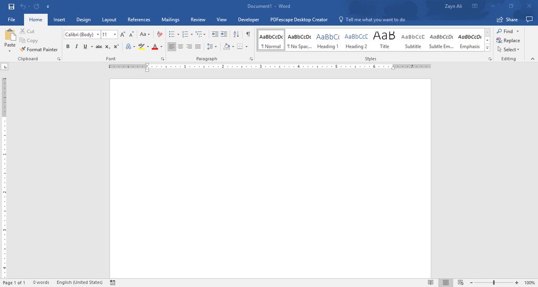Justify the paragraph text

[x=198, y=46]
